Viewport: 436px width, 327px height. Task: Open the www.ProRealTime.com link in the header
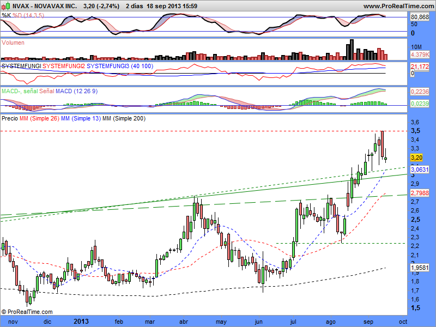click(x=398, y=6)
